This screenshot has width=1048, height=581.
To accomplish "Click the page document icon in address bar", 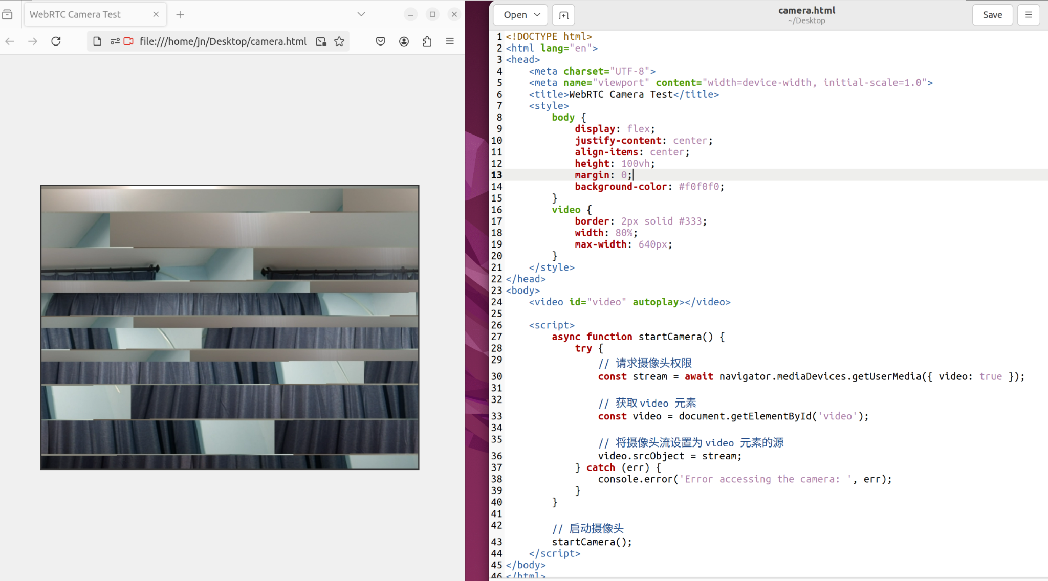I will pyautogui.click(x=97, y=41).
